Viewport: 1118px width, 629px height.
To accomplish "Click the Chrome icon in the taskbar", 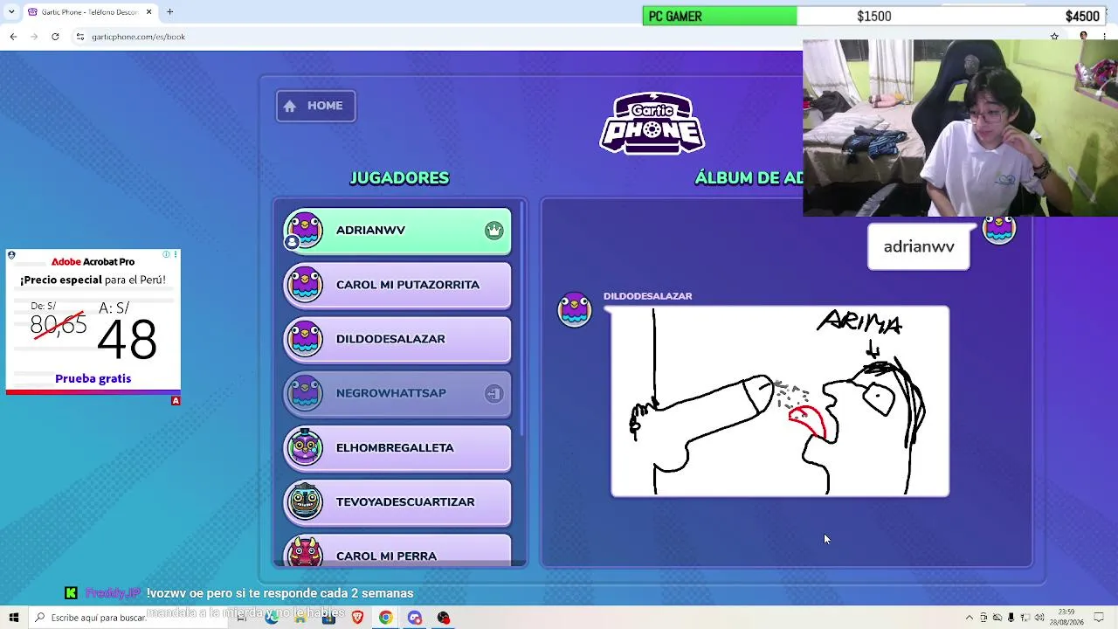I will tap(385, 618).
